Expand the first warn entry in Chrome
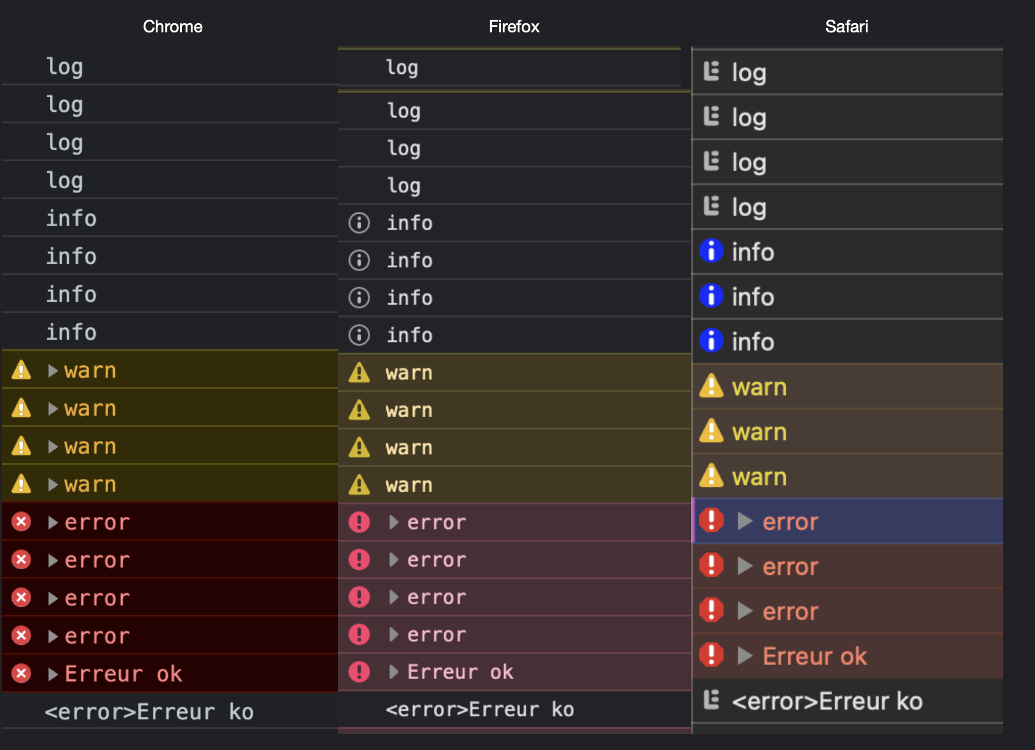Image resolution: width=1035 pixels, height=750 pixels. [53, 371]
